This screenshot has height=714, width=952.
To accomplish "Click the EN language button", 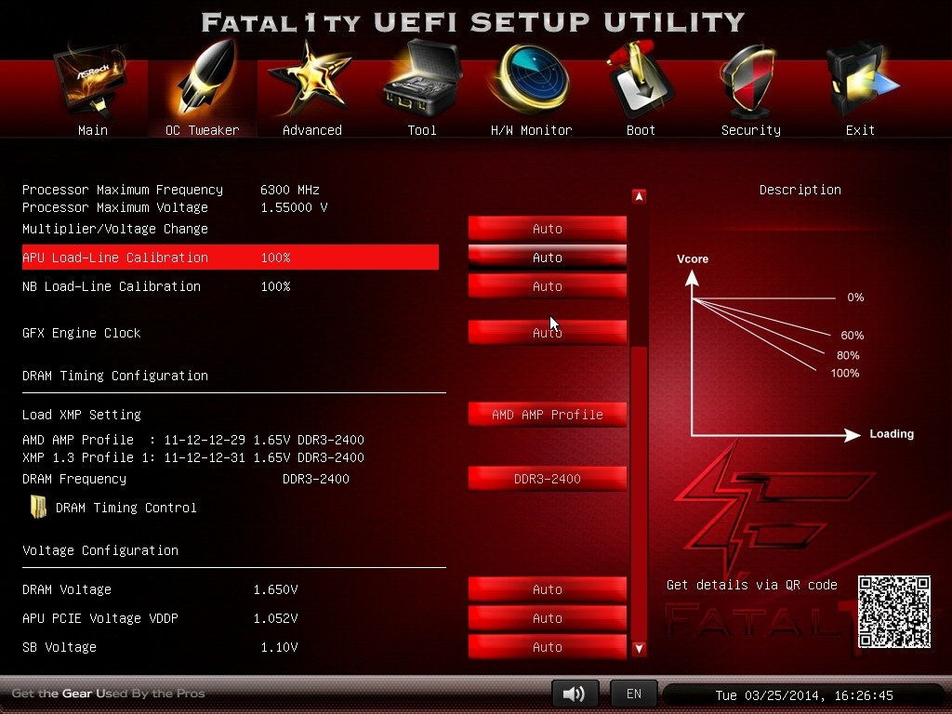I will (633, 694).
